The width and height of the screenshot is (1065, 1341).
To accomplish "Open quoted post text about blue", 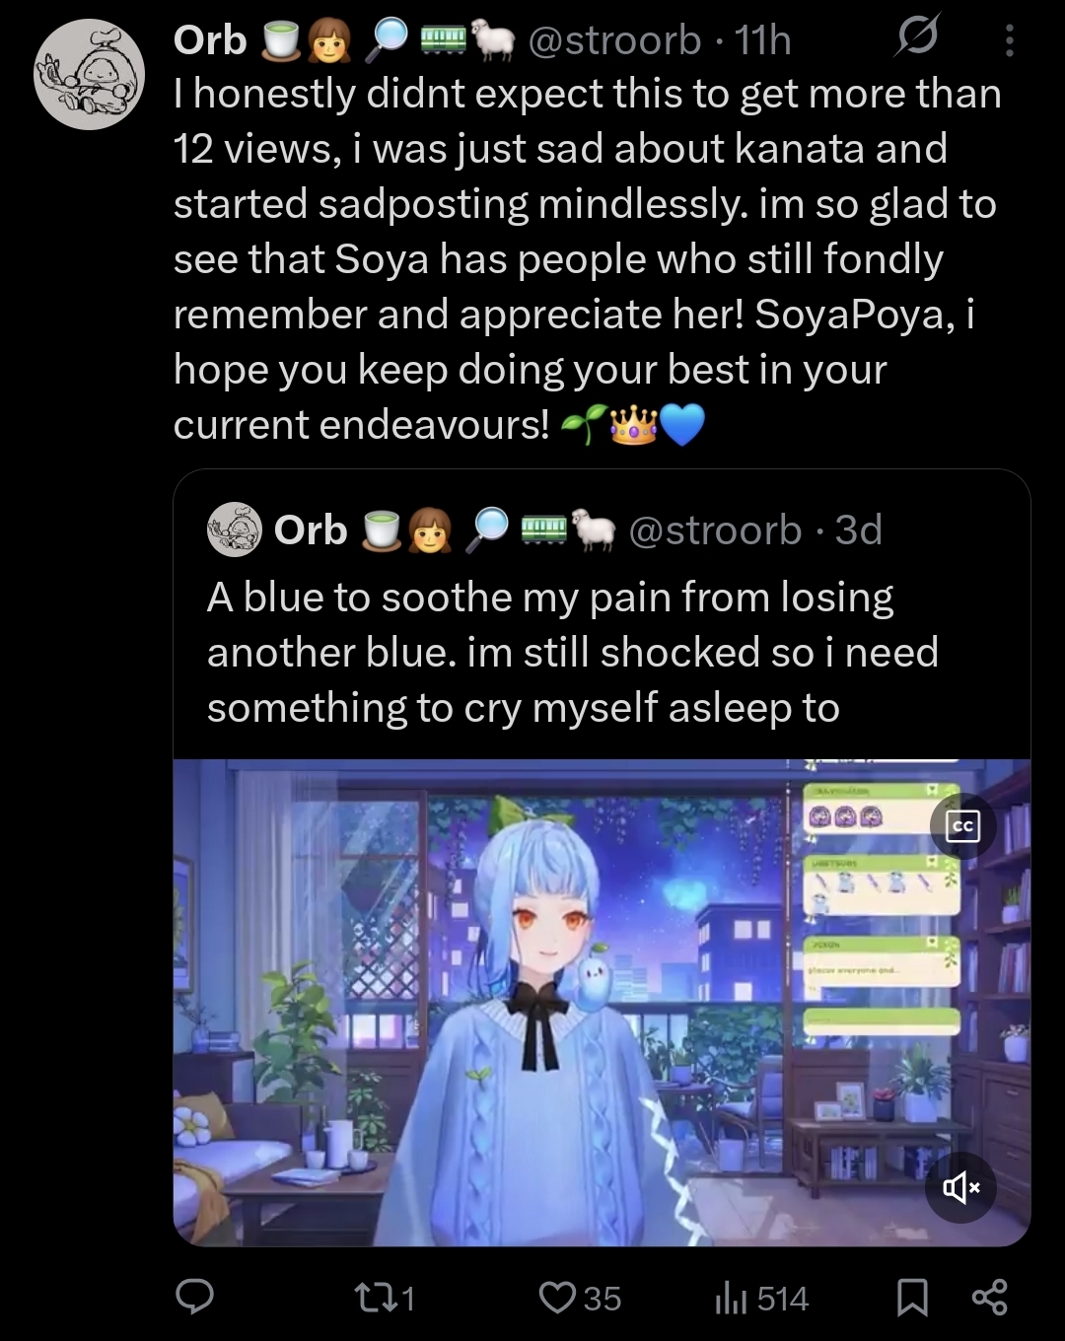I will 572,652.
